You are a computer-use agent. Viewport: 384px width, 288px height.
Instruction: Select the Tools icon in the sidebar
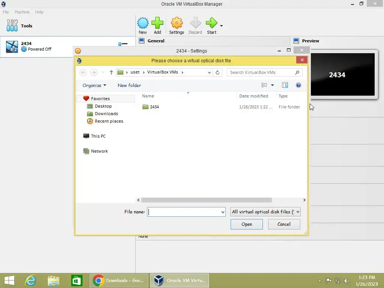pyautogui.click(x=12, y=25)
